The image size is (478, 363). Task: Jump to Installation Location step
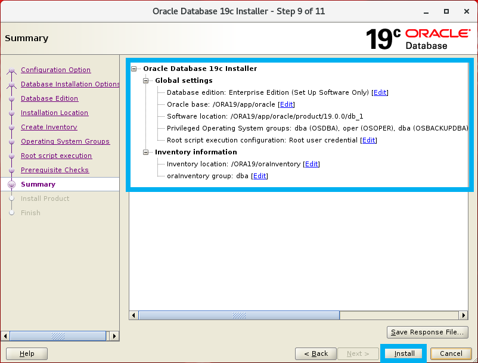click(x=55, y=113)
